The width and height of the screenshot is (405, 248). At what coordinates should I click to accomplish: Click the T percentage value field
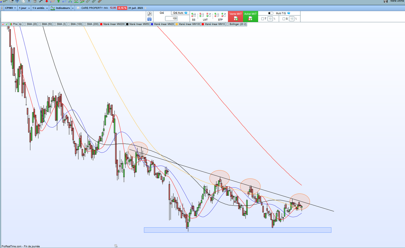click(270, 19)
